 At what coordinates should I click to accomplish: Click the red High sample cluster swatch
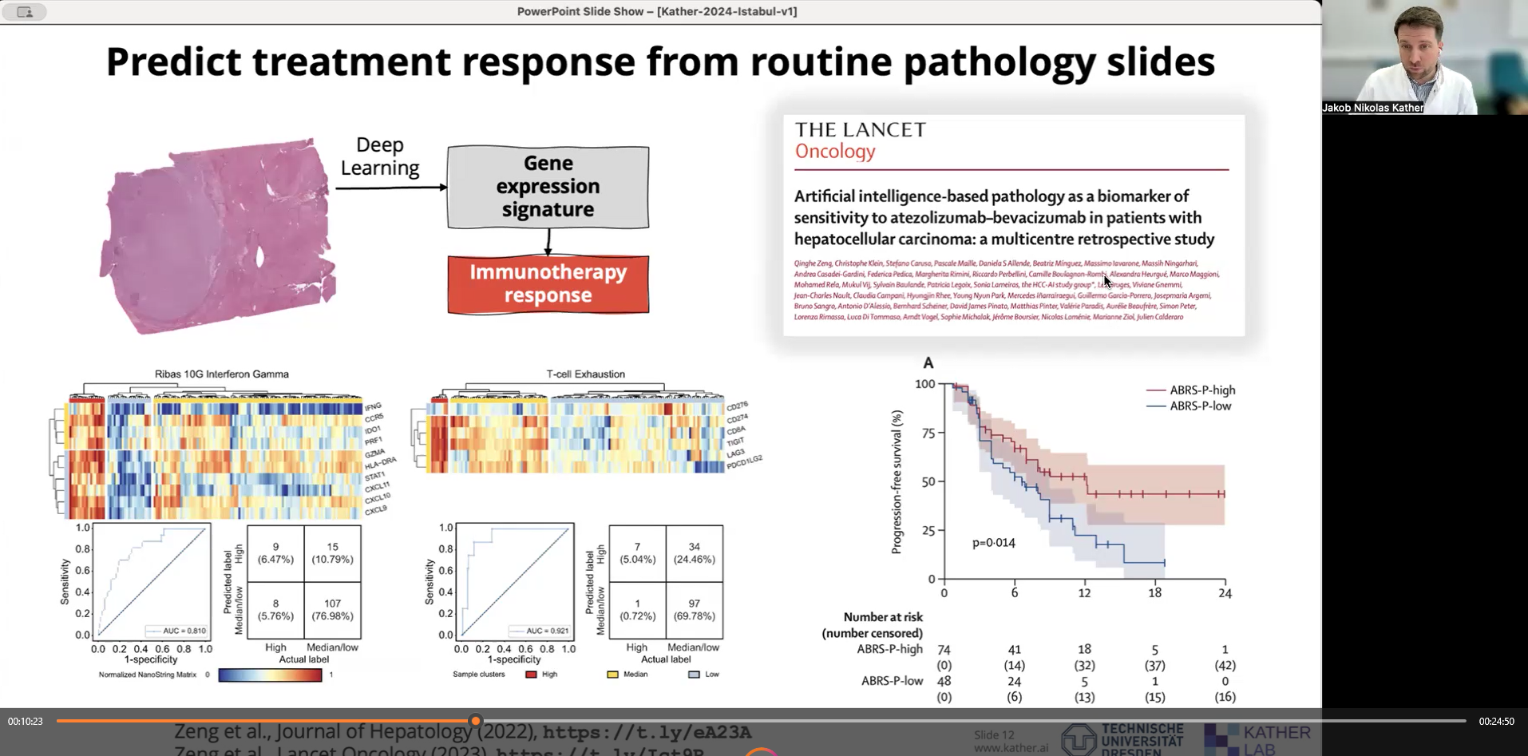(531, 675)
